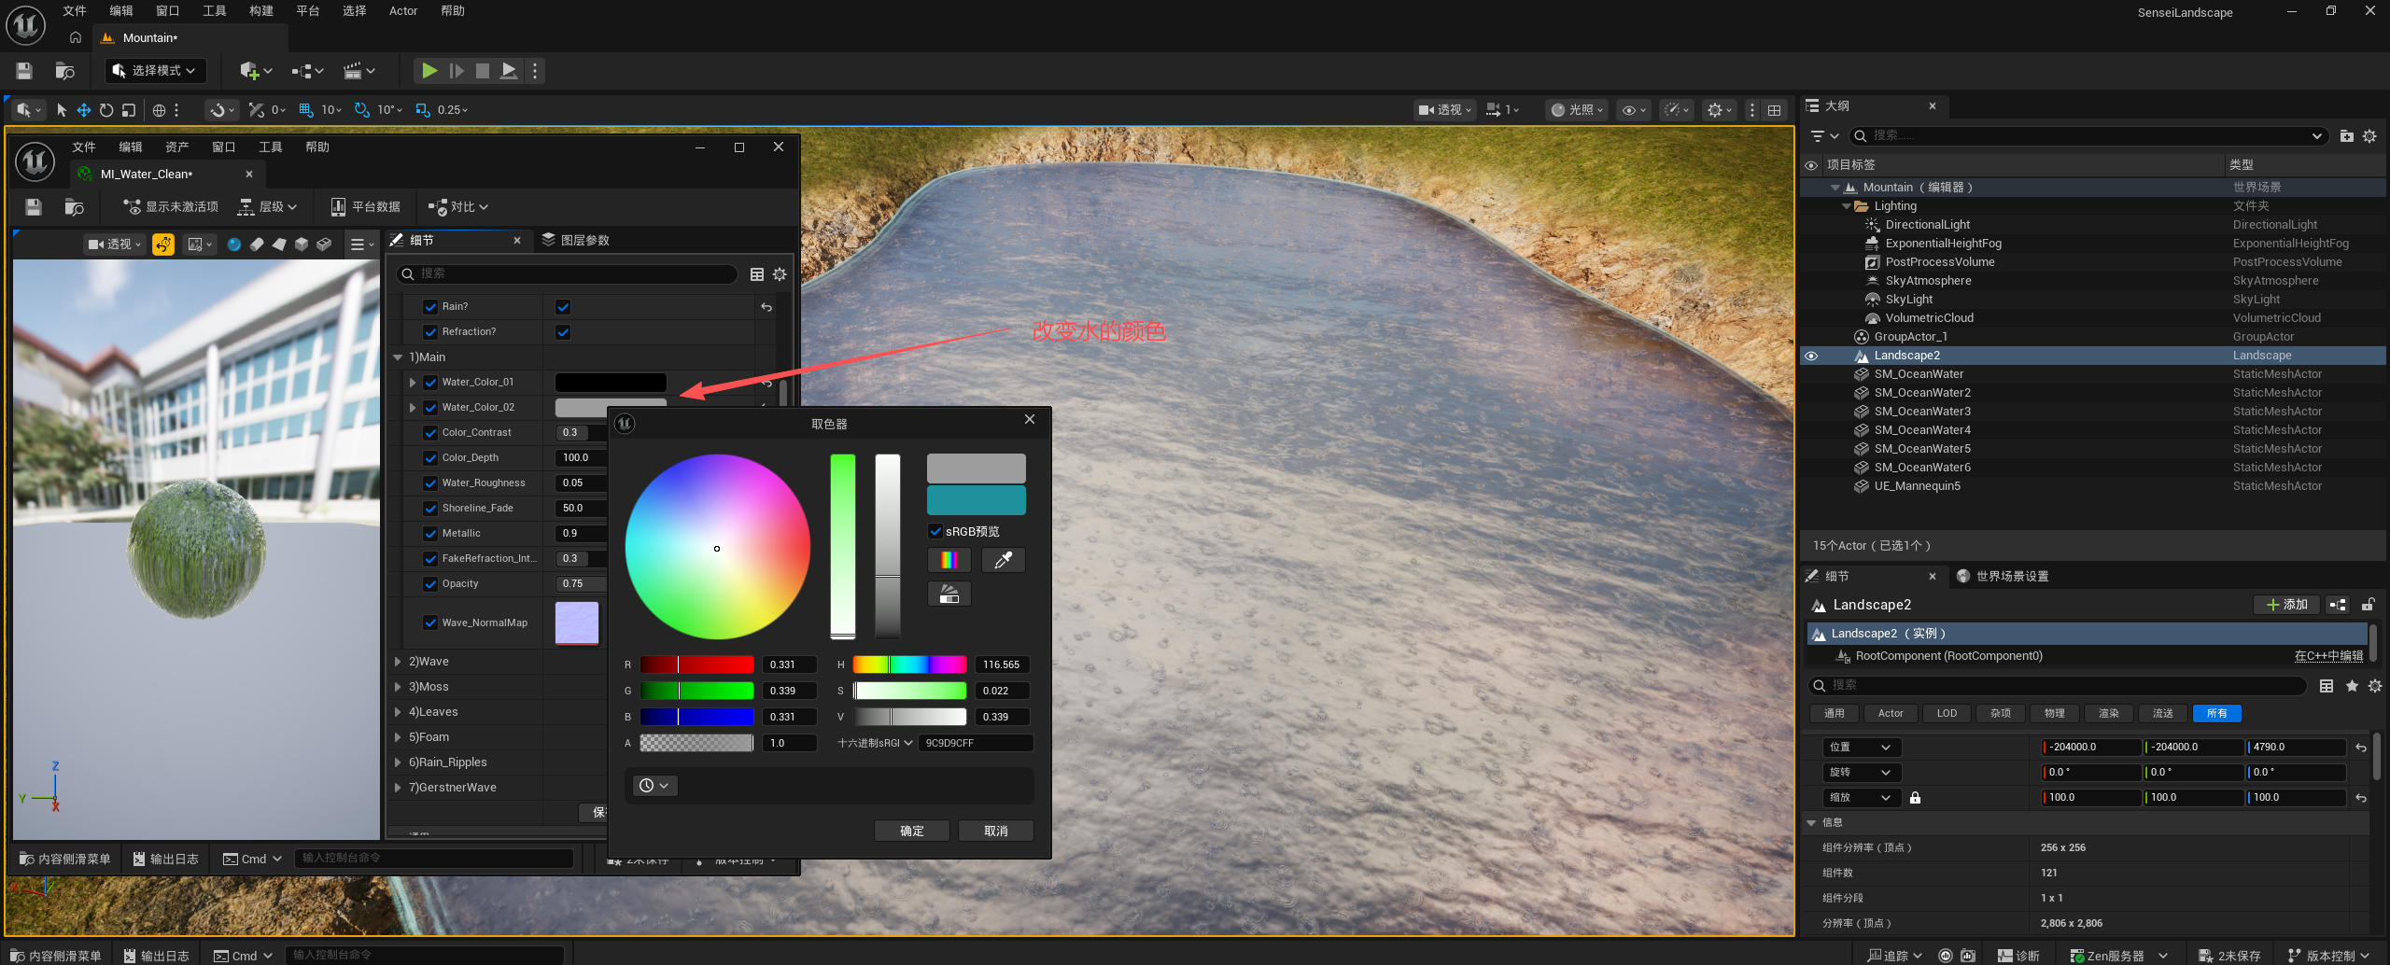Confirm color with the 确定 button
The width and height of the screenshot is (2390, 965).
pos(912,832)
